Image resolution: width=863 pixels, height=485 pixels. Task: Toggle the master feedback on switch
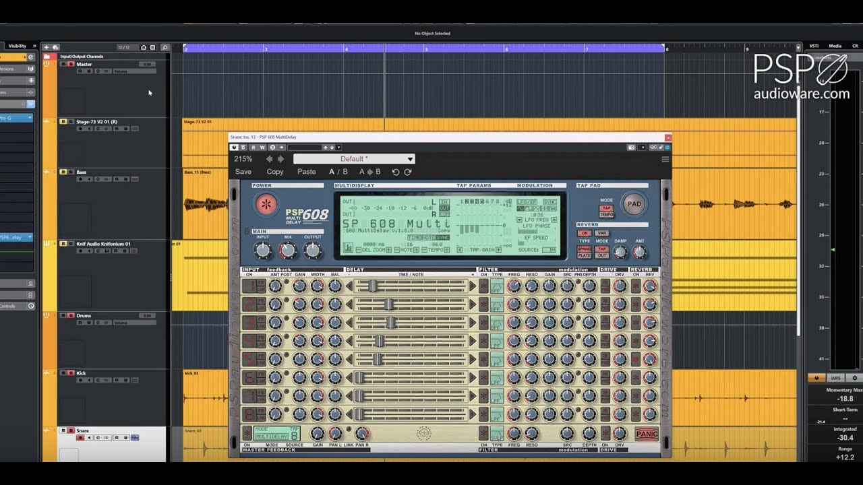point(247,434)
